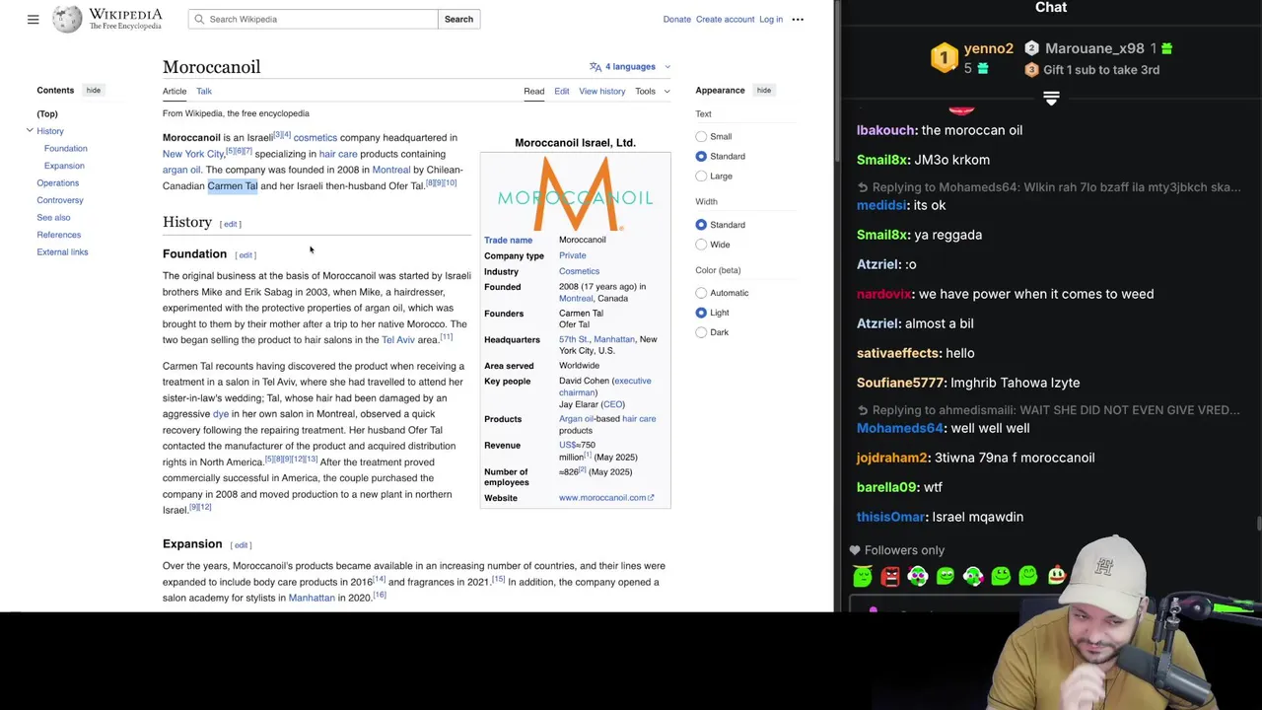Click the Create account link
Viewport: 1262px width, 710px height.
coord(725,19)
